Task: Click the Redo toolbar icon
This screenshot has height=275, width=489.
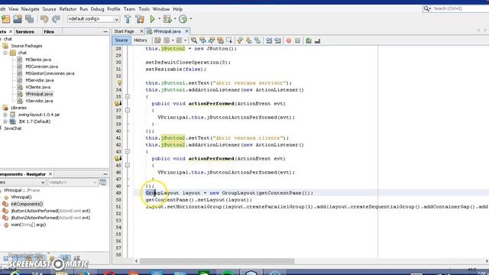Action: pyautogui.click(x=56, y=19)
